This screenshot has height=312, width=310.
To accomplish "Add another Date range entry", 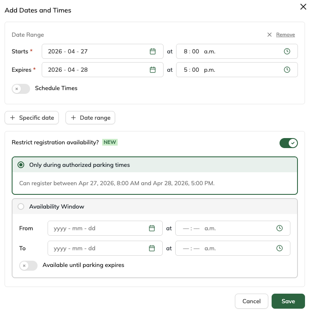I will coord(91,118).
